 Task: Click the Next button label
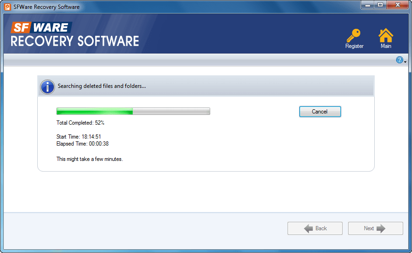click(369, 228)
